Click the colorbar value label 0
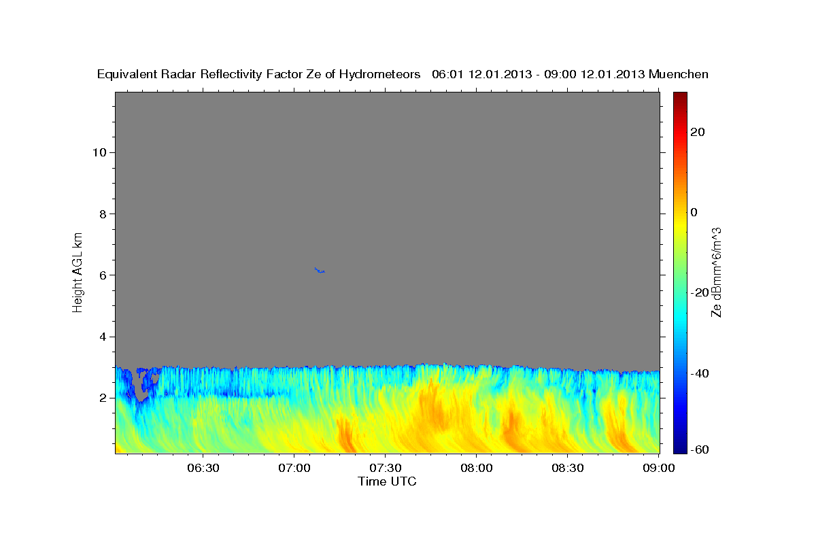Screen dimensions: 816x544 coord(694,212)
